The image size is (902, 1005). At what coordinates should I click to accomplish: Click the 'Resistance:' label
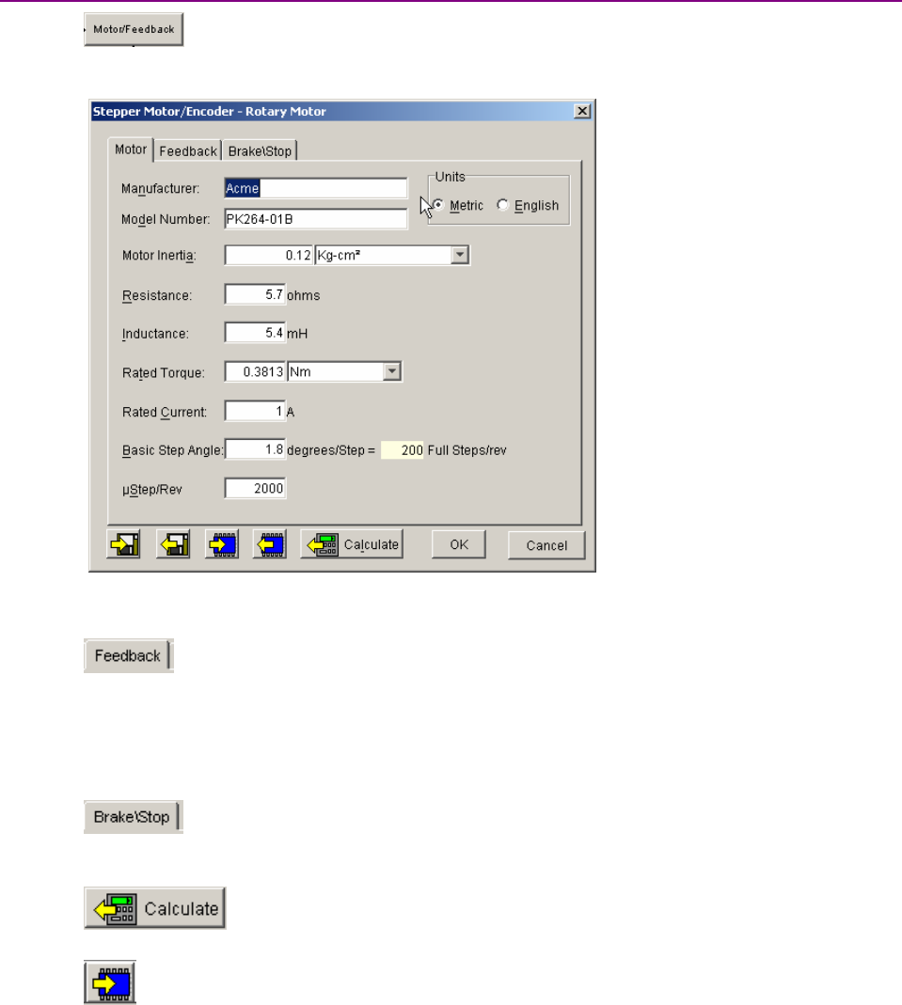click(x=157, y=295)
